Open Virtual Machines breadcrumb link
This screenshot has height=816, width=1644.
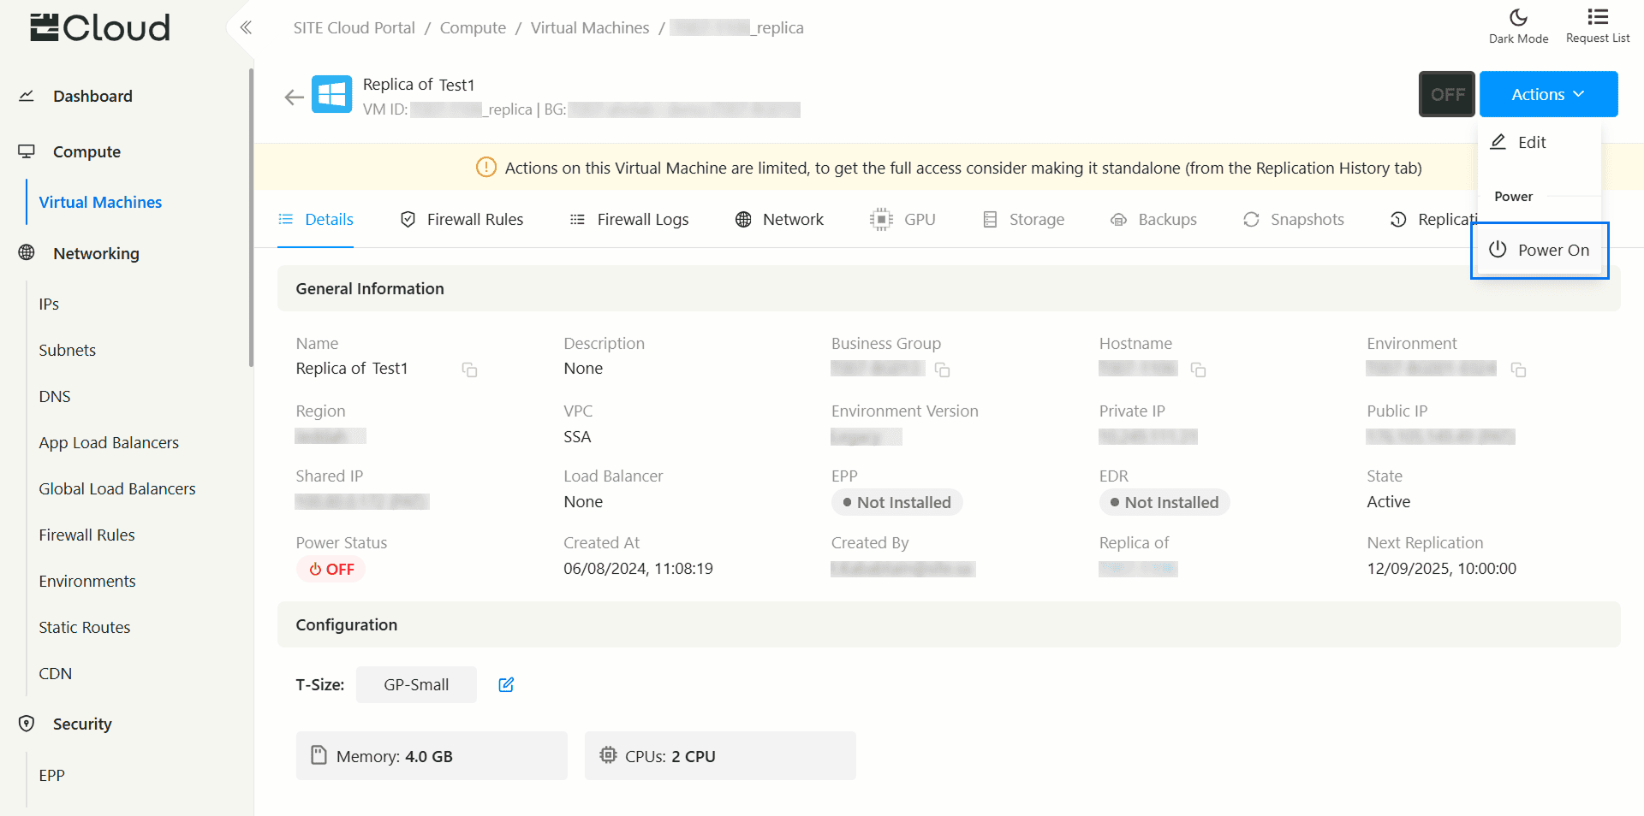[x=589, y=28]
